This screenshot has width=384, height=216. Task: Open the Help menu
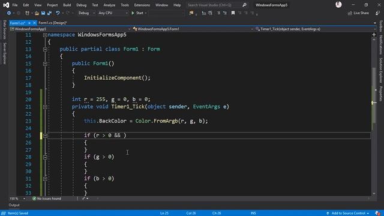click(x=177, y=5)
